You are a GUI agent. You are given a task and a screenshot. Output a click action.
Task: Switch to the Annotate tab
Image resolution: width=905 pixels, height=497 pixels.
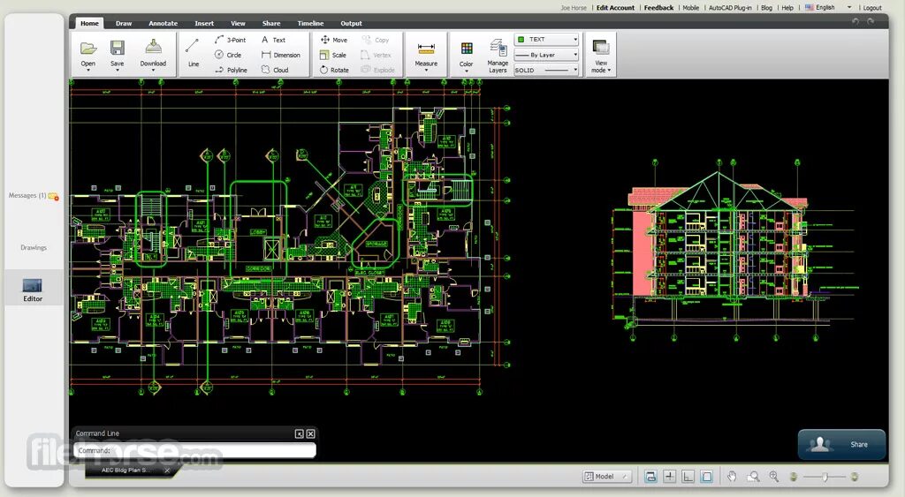coord(163,23)
